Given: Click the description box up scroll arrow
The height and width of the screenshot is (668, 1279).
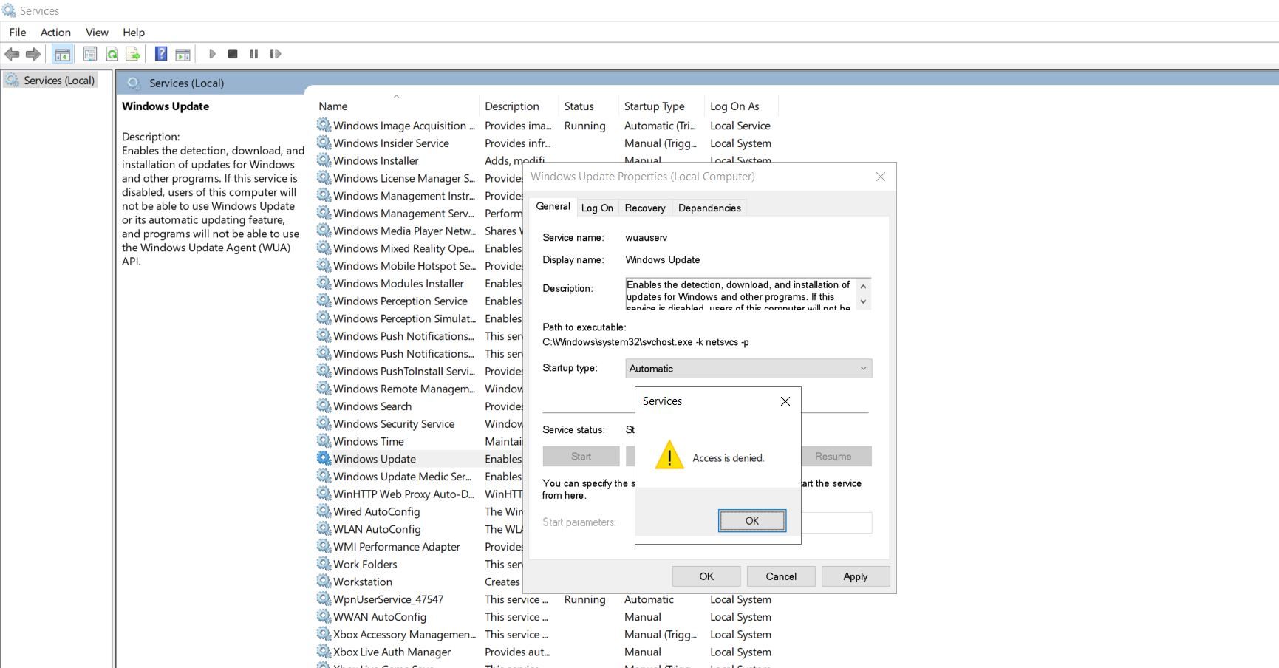Looking at the screenshot, I should [x=863, y=286].
